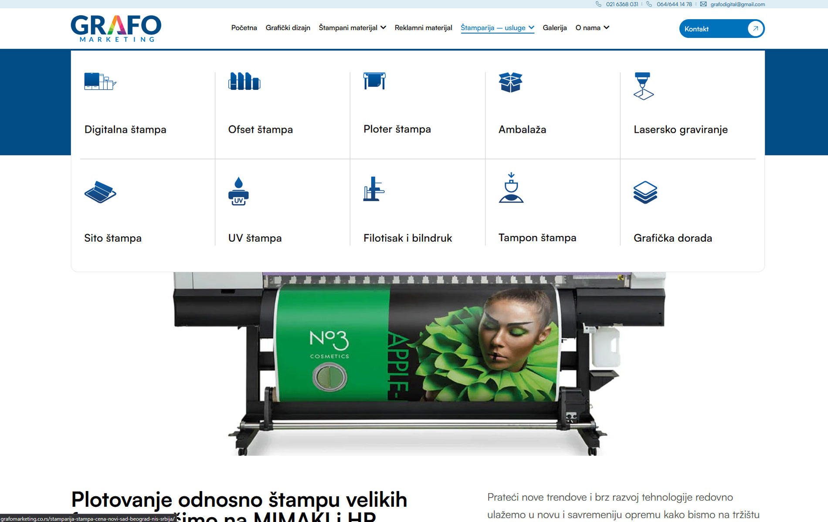The width and height of the screenshot is (828, 522).
Task: Call mobile number 064/644 14 78
Action: coord(674,4)
